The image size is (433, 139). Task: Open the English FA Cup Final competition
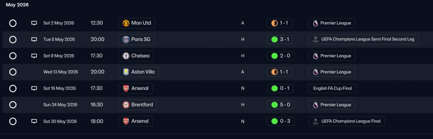click(x=332, y=88)
